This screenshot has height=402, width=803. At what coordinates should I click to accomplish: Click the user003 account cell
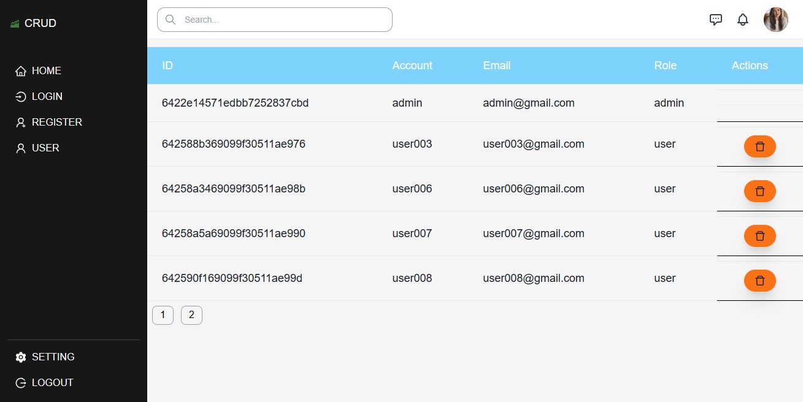coord(412,144)
